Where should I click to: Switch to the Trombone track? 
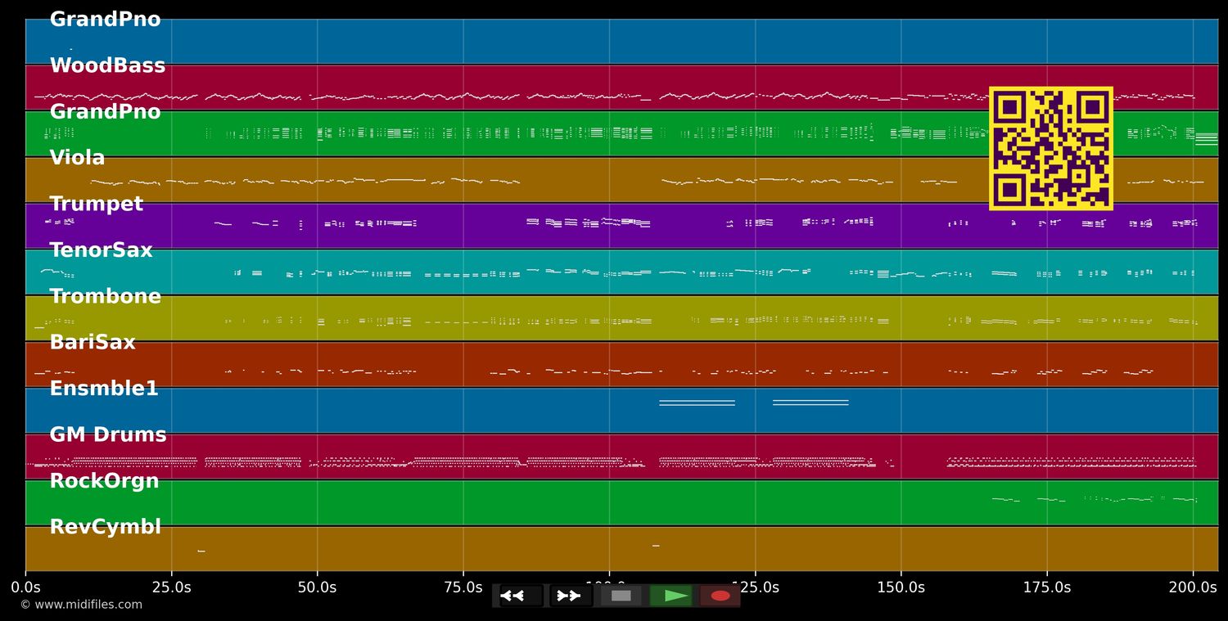point(106,296)
